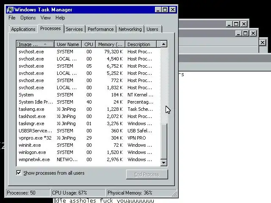Switch to the Applications tab
The image size is (271, 203).
point(23,29)
